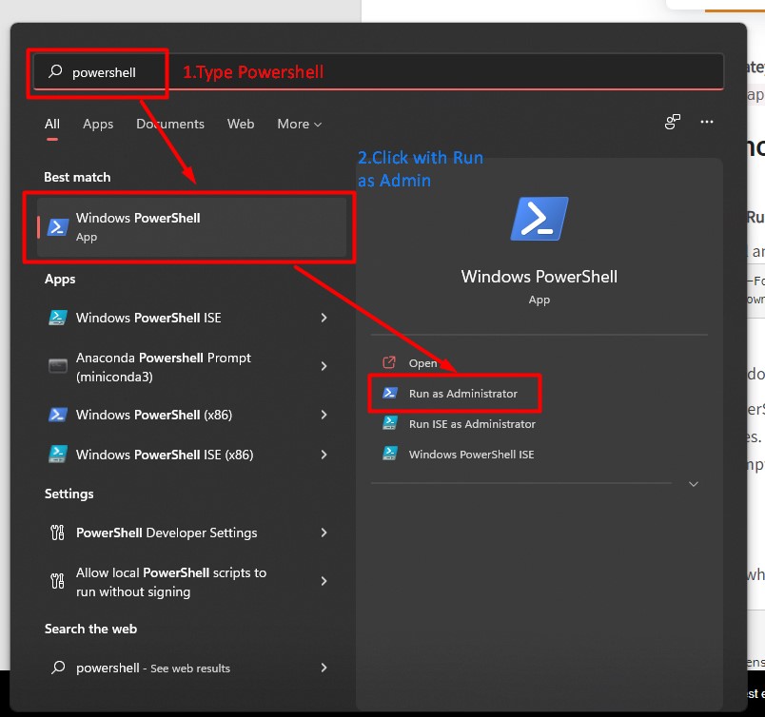Expand more actions chevron in preview pane
This screenshot has width=765, height=717.
pos(694,484)
